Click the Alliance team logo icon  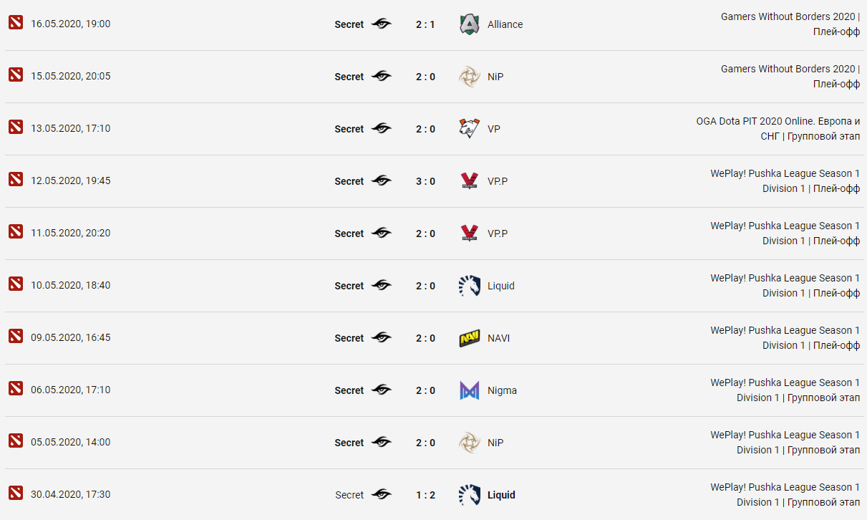click(470, 24)
